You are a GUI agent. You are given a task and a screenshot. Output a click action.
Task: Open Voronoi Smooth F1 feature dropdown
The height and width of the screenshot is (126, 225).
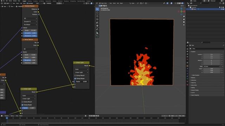[30, 22]
